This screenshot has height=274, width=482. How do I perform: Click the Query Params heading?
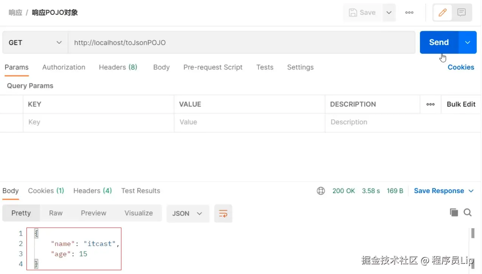click(30, 86)
